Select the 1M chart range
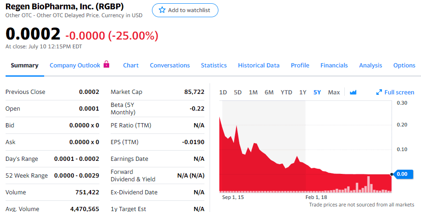 click(253, 92)
